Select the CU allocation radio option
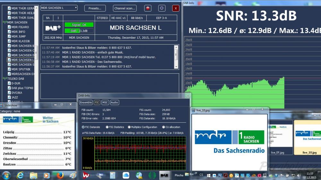The width and height of the screenshot is (321, 180). pos(163,127)
